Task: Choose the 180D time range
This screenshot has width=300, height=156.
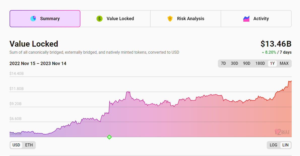Action: pyautogui.click(x=260, y=64)
